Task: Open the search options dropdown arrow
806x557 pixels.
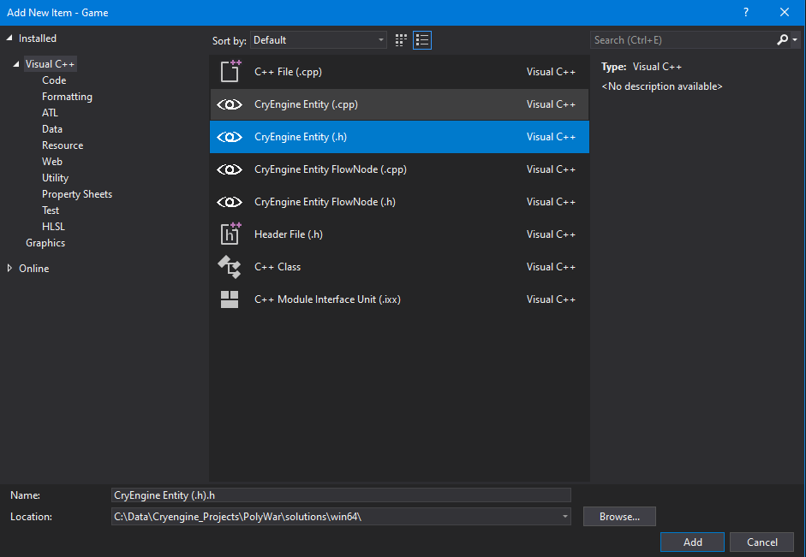Action: pos(795,40)
